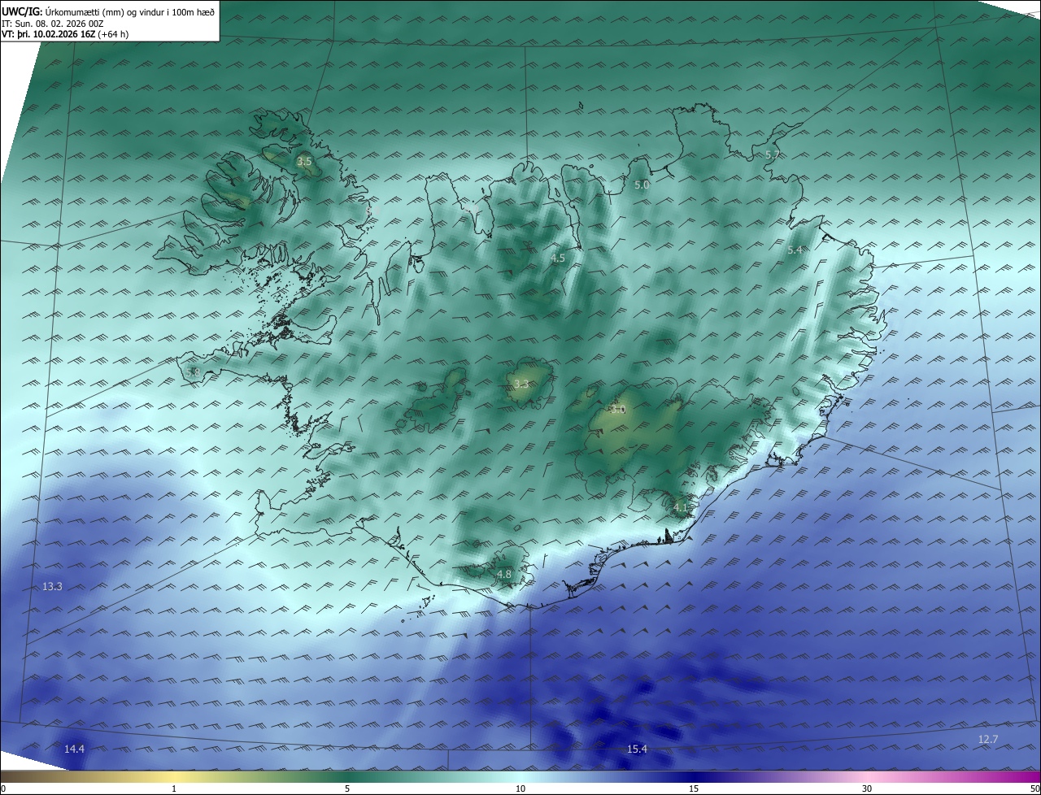Click the 'UWC/IG: Úrkomumætti (mm)' title line
The height and width of the screenshot is (795, 1041).
[108, 13]
